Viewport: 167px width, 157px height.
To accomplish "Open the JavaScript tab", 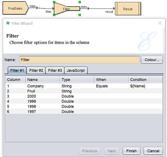I will point(76,70).
